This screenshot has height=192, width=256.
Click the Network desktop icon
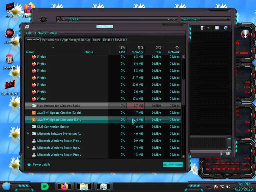pos(10,36)
